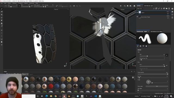Click the viewport layout grid icon

[121, 6]
